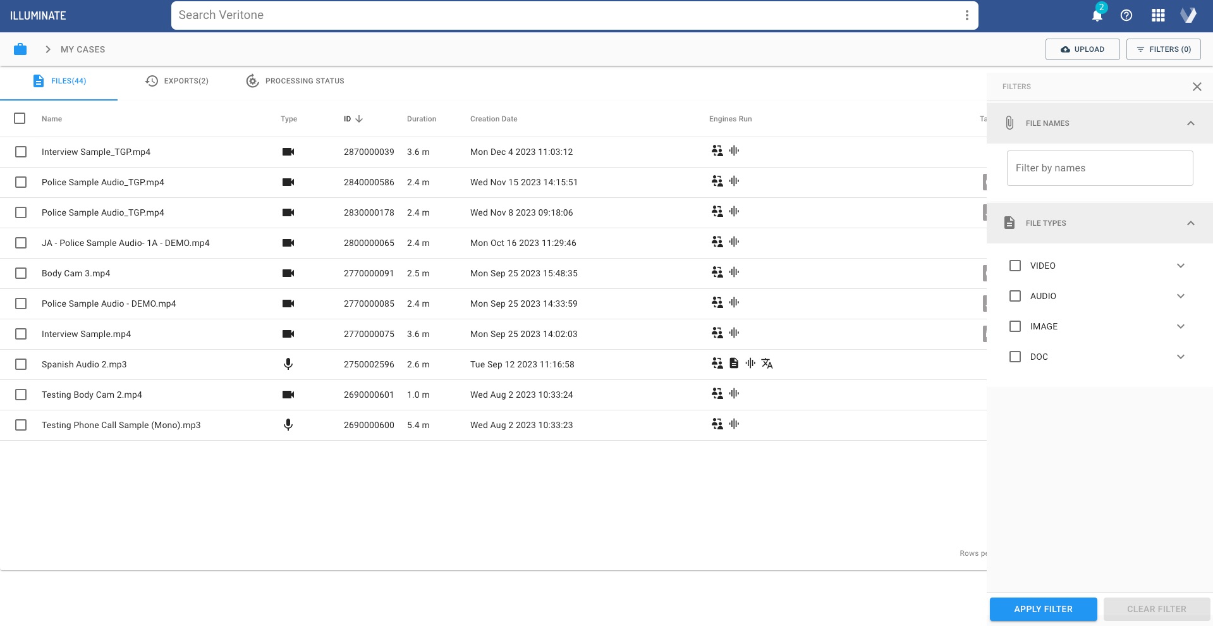Check the checkbox for Interview Sample.mp4
The image size is (1213, 626).
(x=21, y=333)
